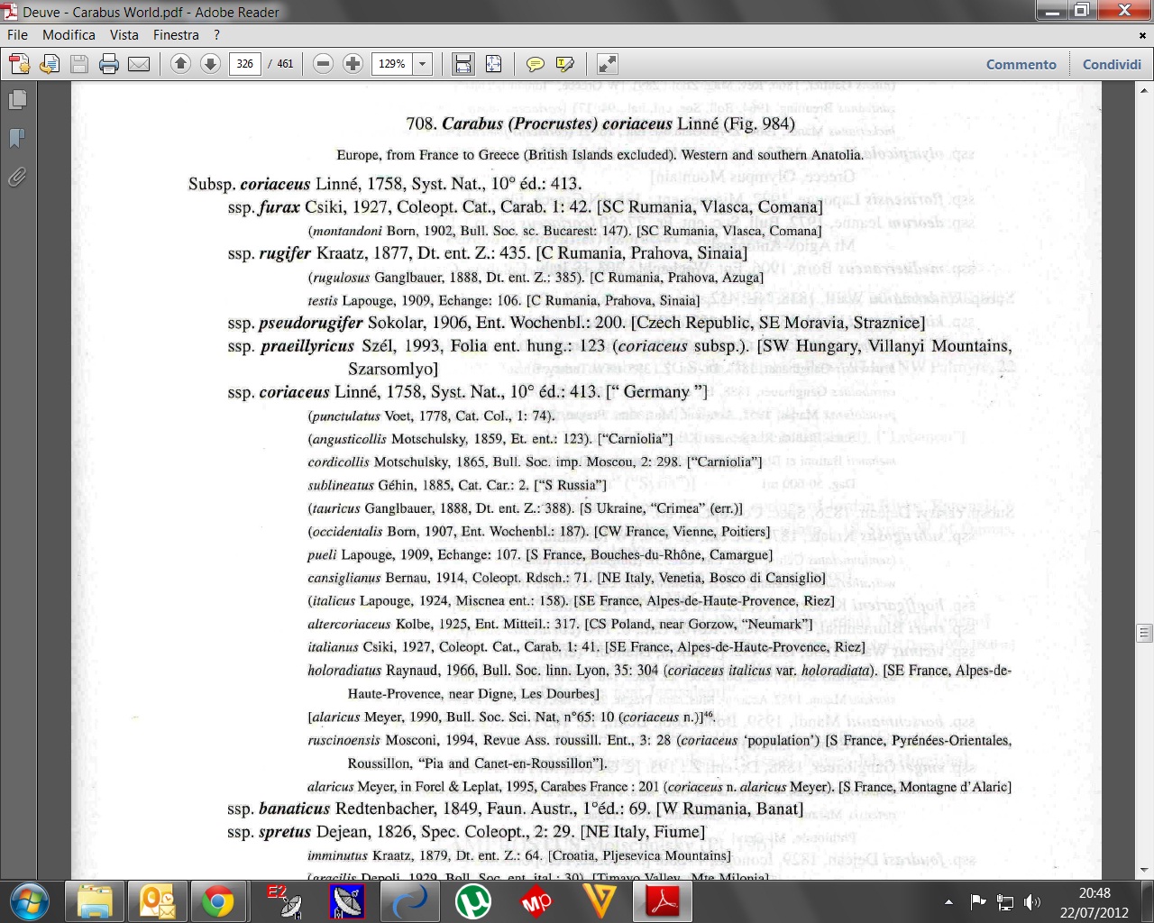The height and width of the screenshot is (923, 1154).
Task: Toggle fit-to-width scrolling mode
Action: pyautogui.click(x=463, y=64)
